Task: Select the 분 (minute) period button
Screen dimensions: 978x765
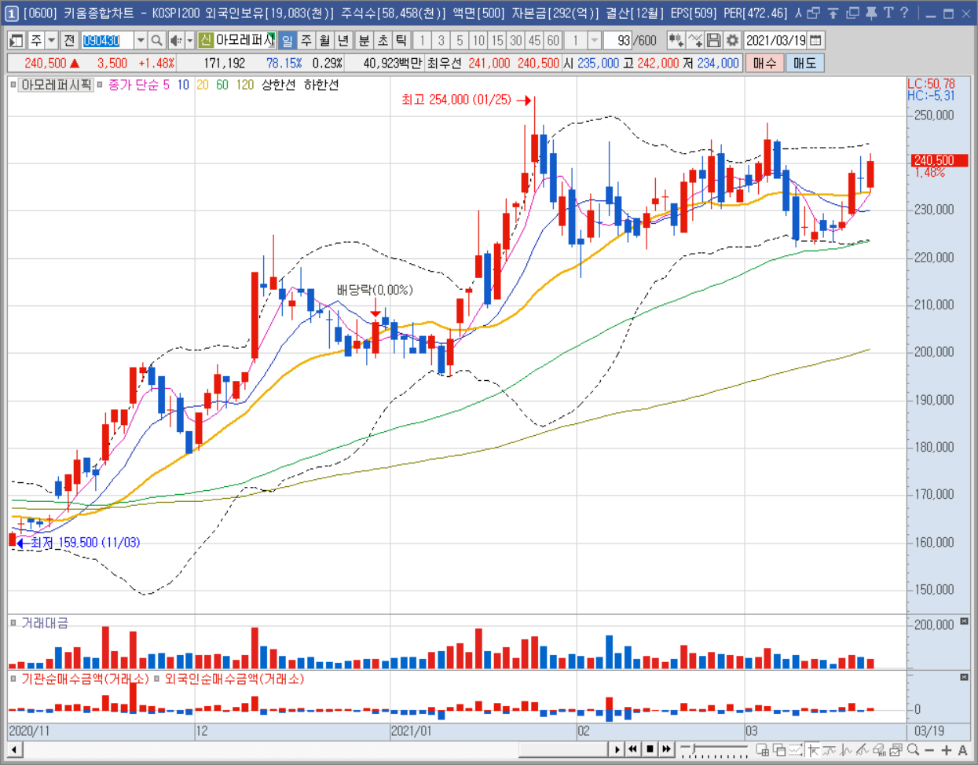Action: tap(364, 40)
